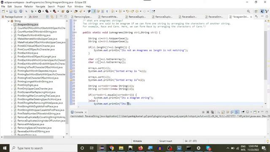Expand the AnagramString.java tree node
Screen dimensions: 270x152
[12, 24]
